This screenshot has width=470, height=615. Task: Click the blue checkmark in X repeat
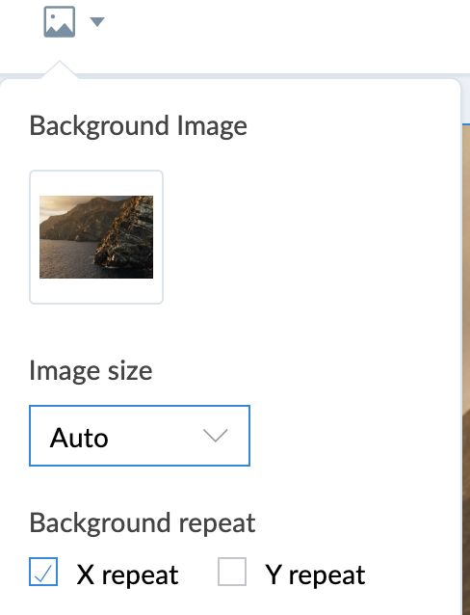pos(43,573)
